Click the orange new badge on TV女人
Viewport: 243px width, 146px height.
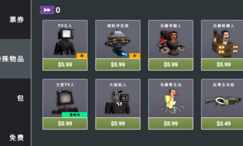82,56
